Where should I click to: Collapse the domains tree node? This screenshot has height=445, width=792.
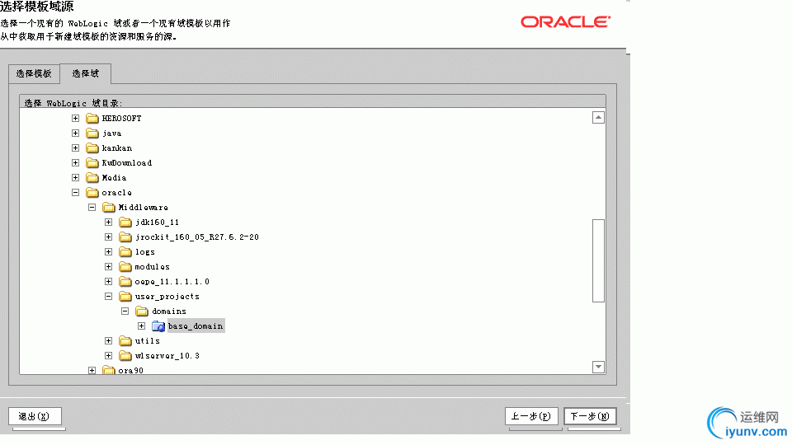[125, 311]
